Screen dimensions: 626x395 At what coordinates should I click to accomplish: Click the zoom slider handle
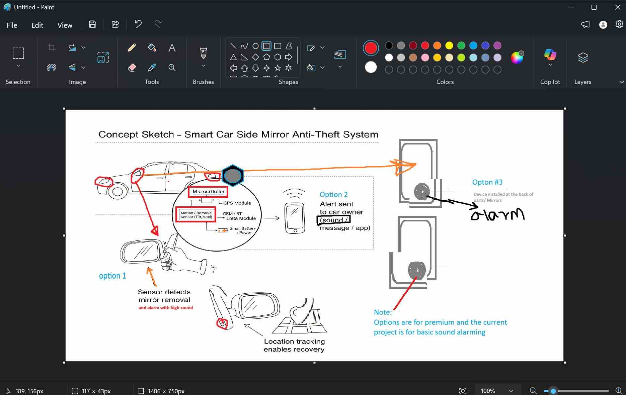tap(553, 391)
